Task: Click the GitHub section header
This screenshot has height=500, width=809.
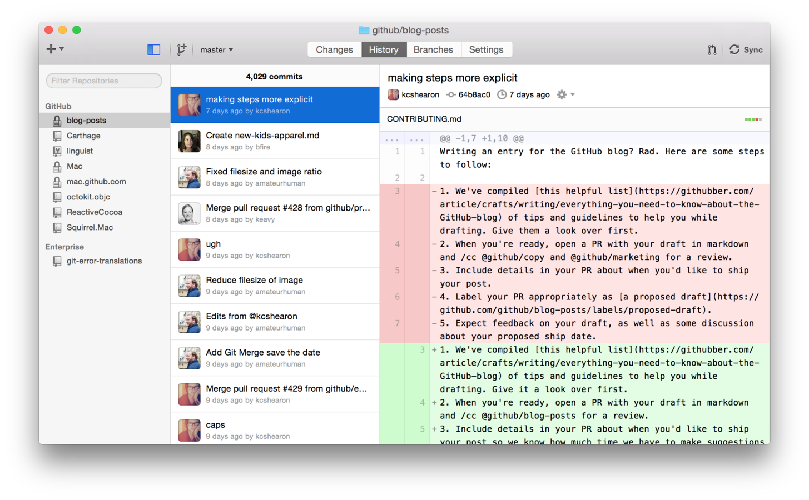Action: [58, 106]
